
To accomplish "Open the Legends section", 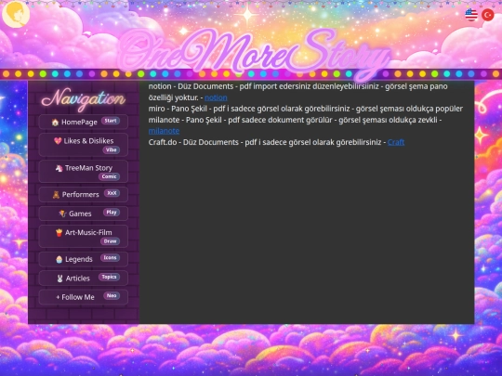I will (84, 259).
